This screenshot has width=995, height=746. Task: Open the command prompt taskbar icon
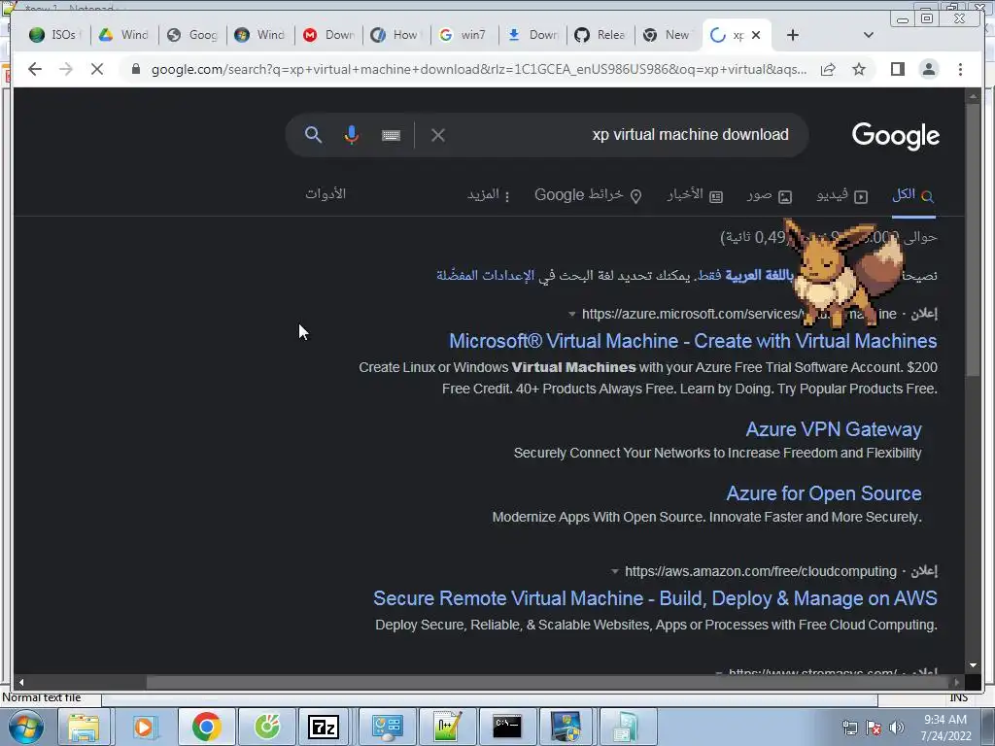[507, 727]
